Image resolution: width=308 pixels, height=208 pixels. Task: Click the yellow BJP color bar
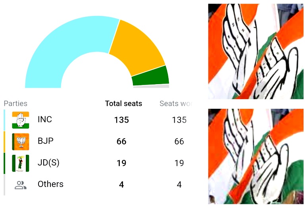5,141
